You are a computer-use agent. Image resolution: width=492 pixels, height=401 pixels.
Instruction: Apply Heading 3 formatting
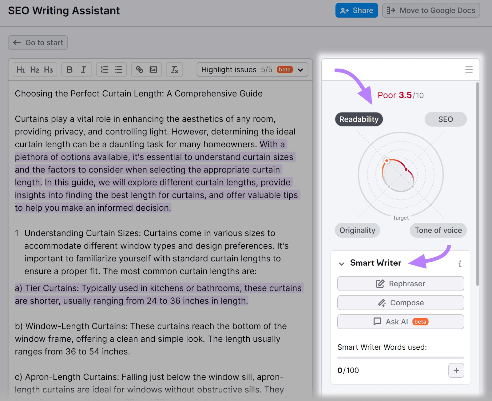pos(49,70)
